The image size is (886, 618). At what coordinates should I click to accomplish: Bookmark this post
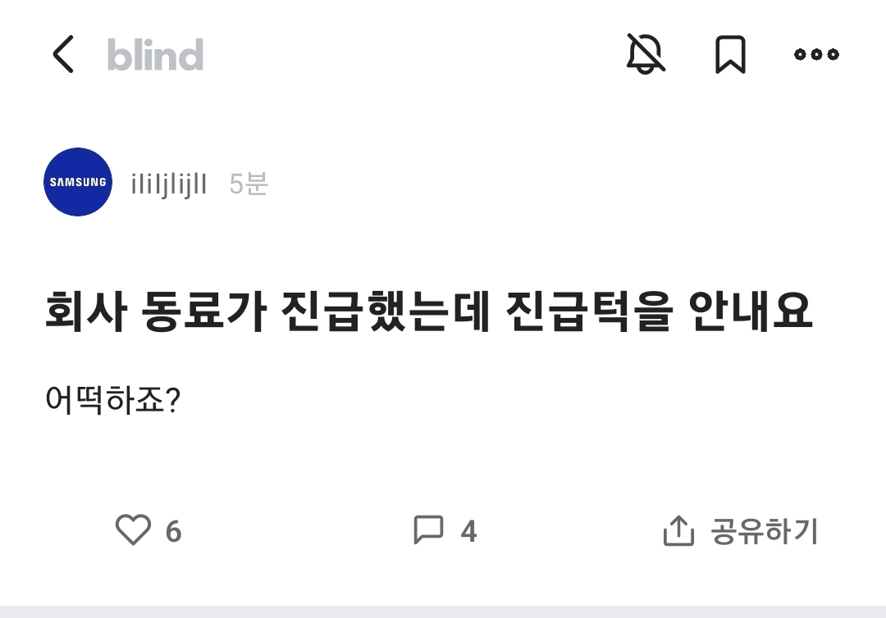click(x=730, y=55)
